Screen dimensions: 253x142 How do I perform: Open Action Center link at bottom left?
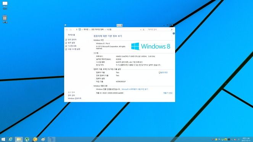pos(71,95)
